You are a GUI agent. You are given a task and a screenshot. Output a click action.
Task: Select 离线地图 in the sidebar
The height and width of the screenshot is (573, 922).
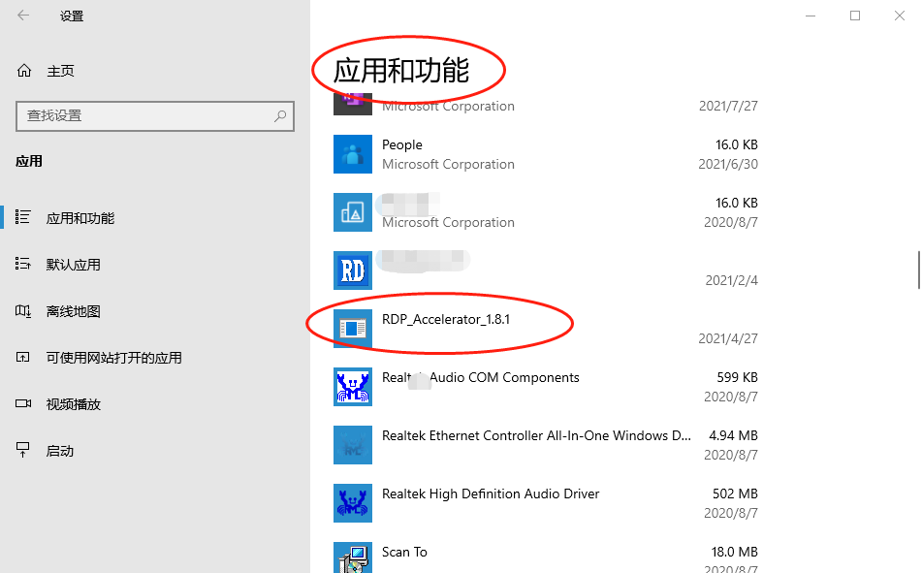coord(74,311)
